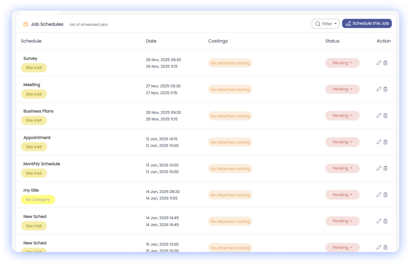Open Pending status dropdown for Meeting
Image resolution: width=411 pixels, height=265 pixels.
click(x=342, y=89)
